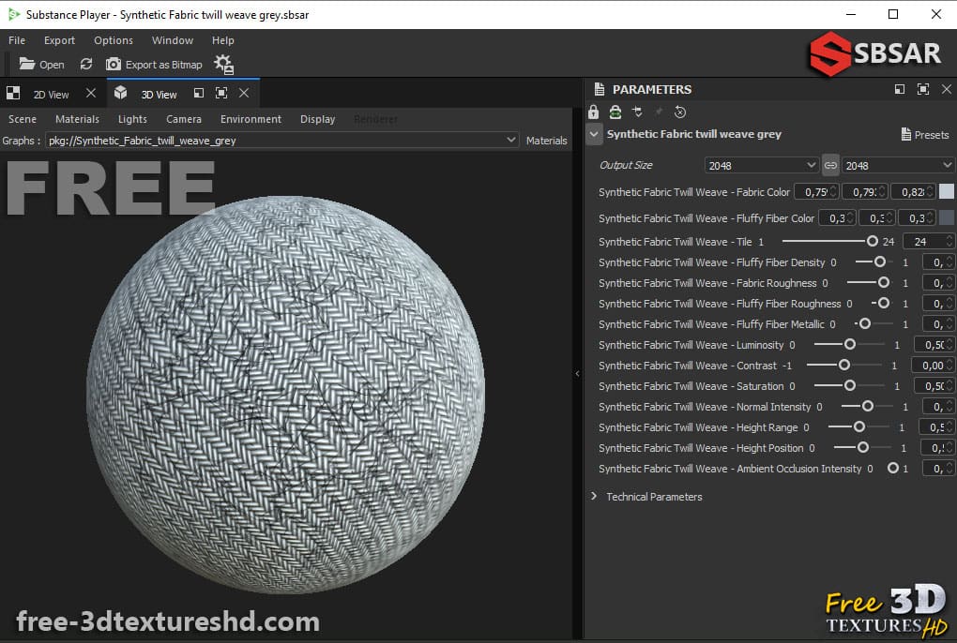Open the Camera menu in 3D View
957x643 pixels.
(184, 119)
